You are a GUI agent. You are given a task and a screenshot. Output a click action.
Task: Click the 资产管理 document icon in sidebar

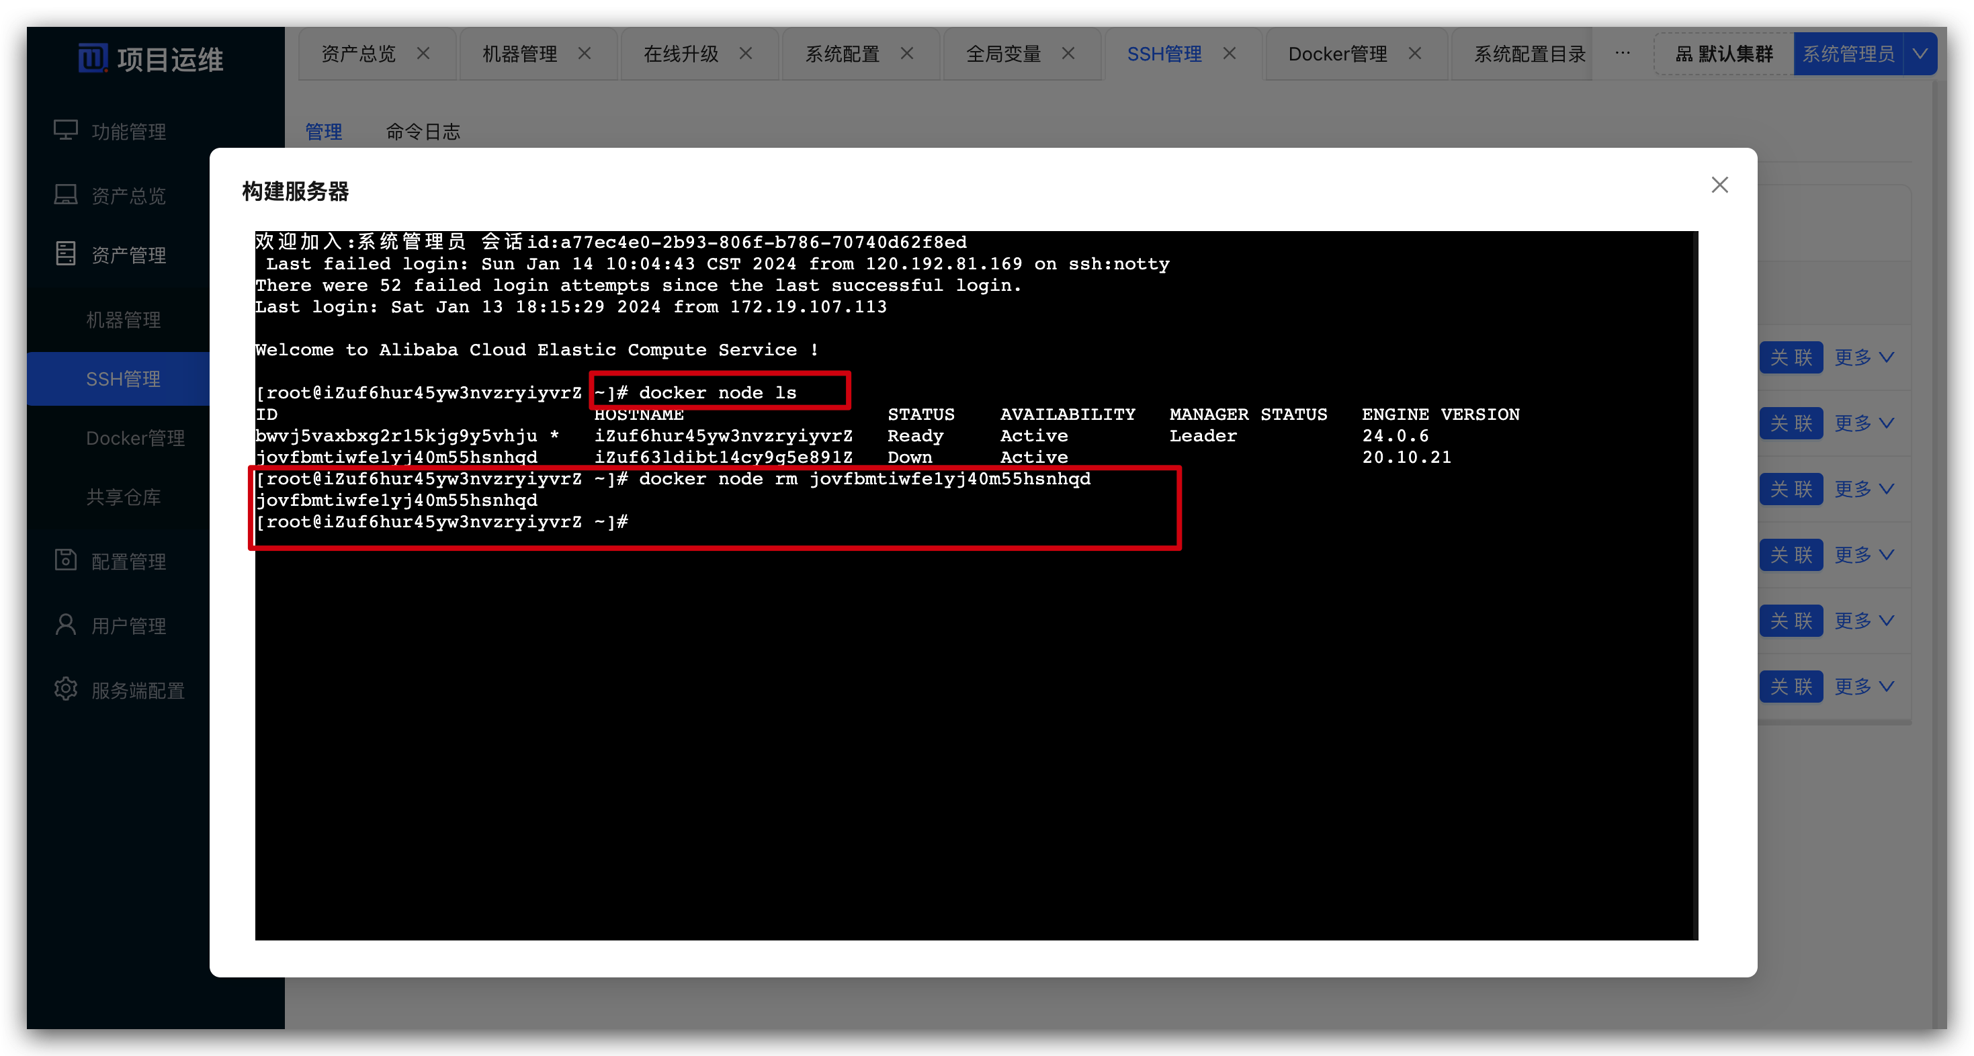click(x=66, y=254)
